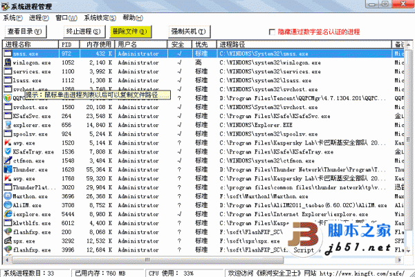This screenshot has width=415, height=277.
Task: Click the vertical scrollbar up arrow
Action: (x=408, y=45)
